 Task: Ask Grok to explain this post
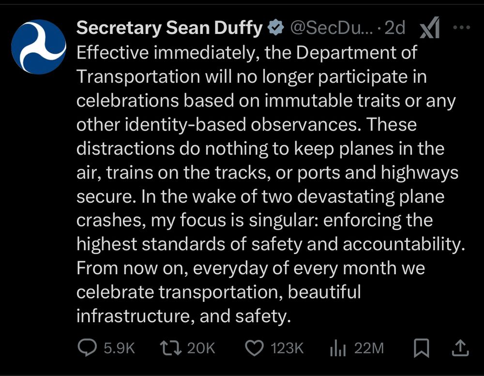[x=429, y=28]
